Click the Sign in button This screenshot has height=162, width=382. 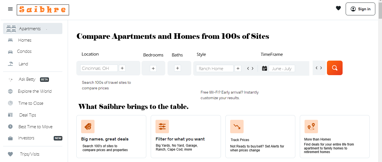[x=360, y=9]
